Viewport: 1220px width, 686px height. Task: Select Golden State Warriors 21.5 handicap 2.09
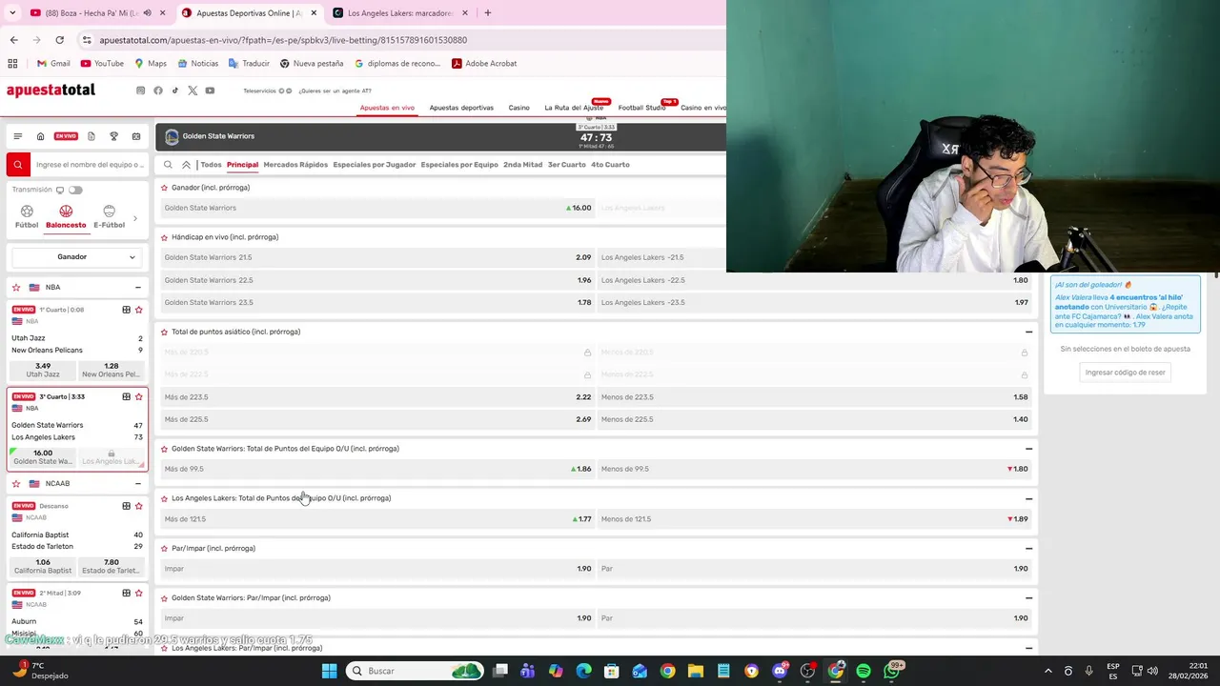377,257
